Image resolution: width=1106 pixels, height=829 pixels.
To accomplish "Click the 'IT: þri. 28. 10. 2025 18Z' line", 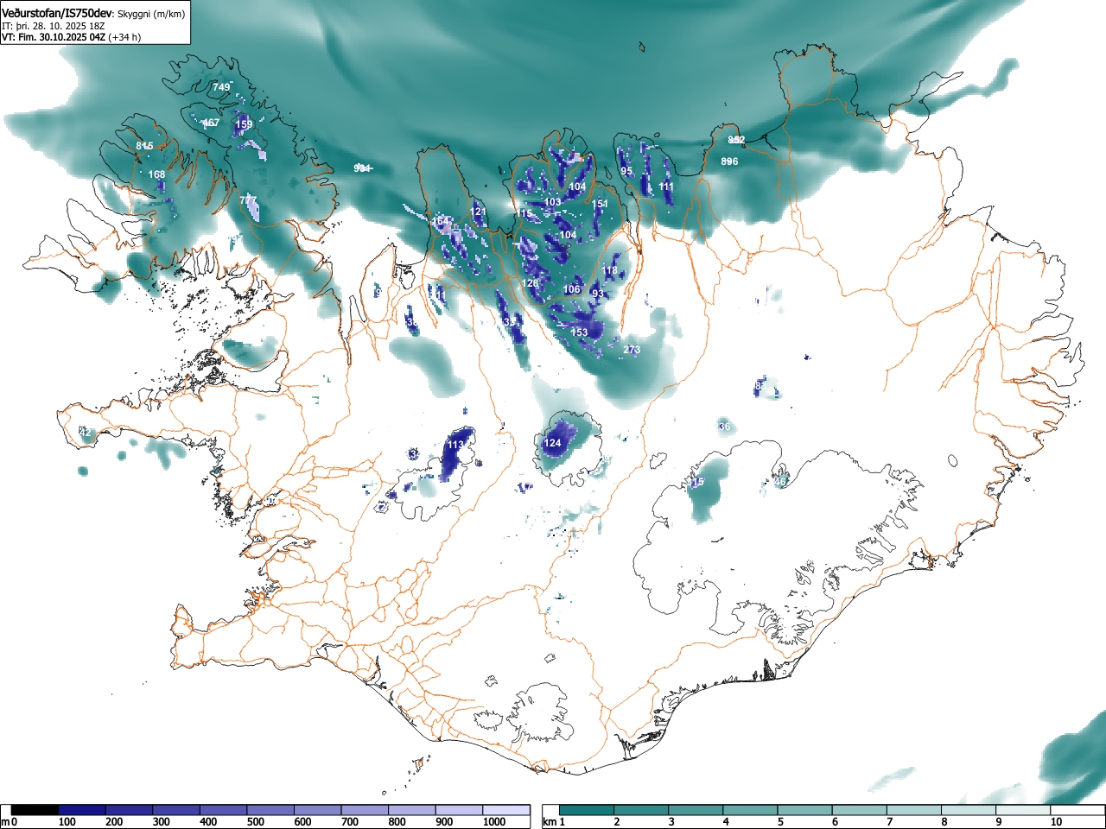I will pyautogui.click(x=54, y=26).
